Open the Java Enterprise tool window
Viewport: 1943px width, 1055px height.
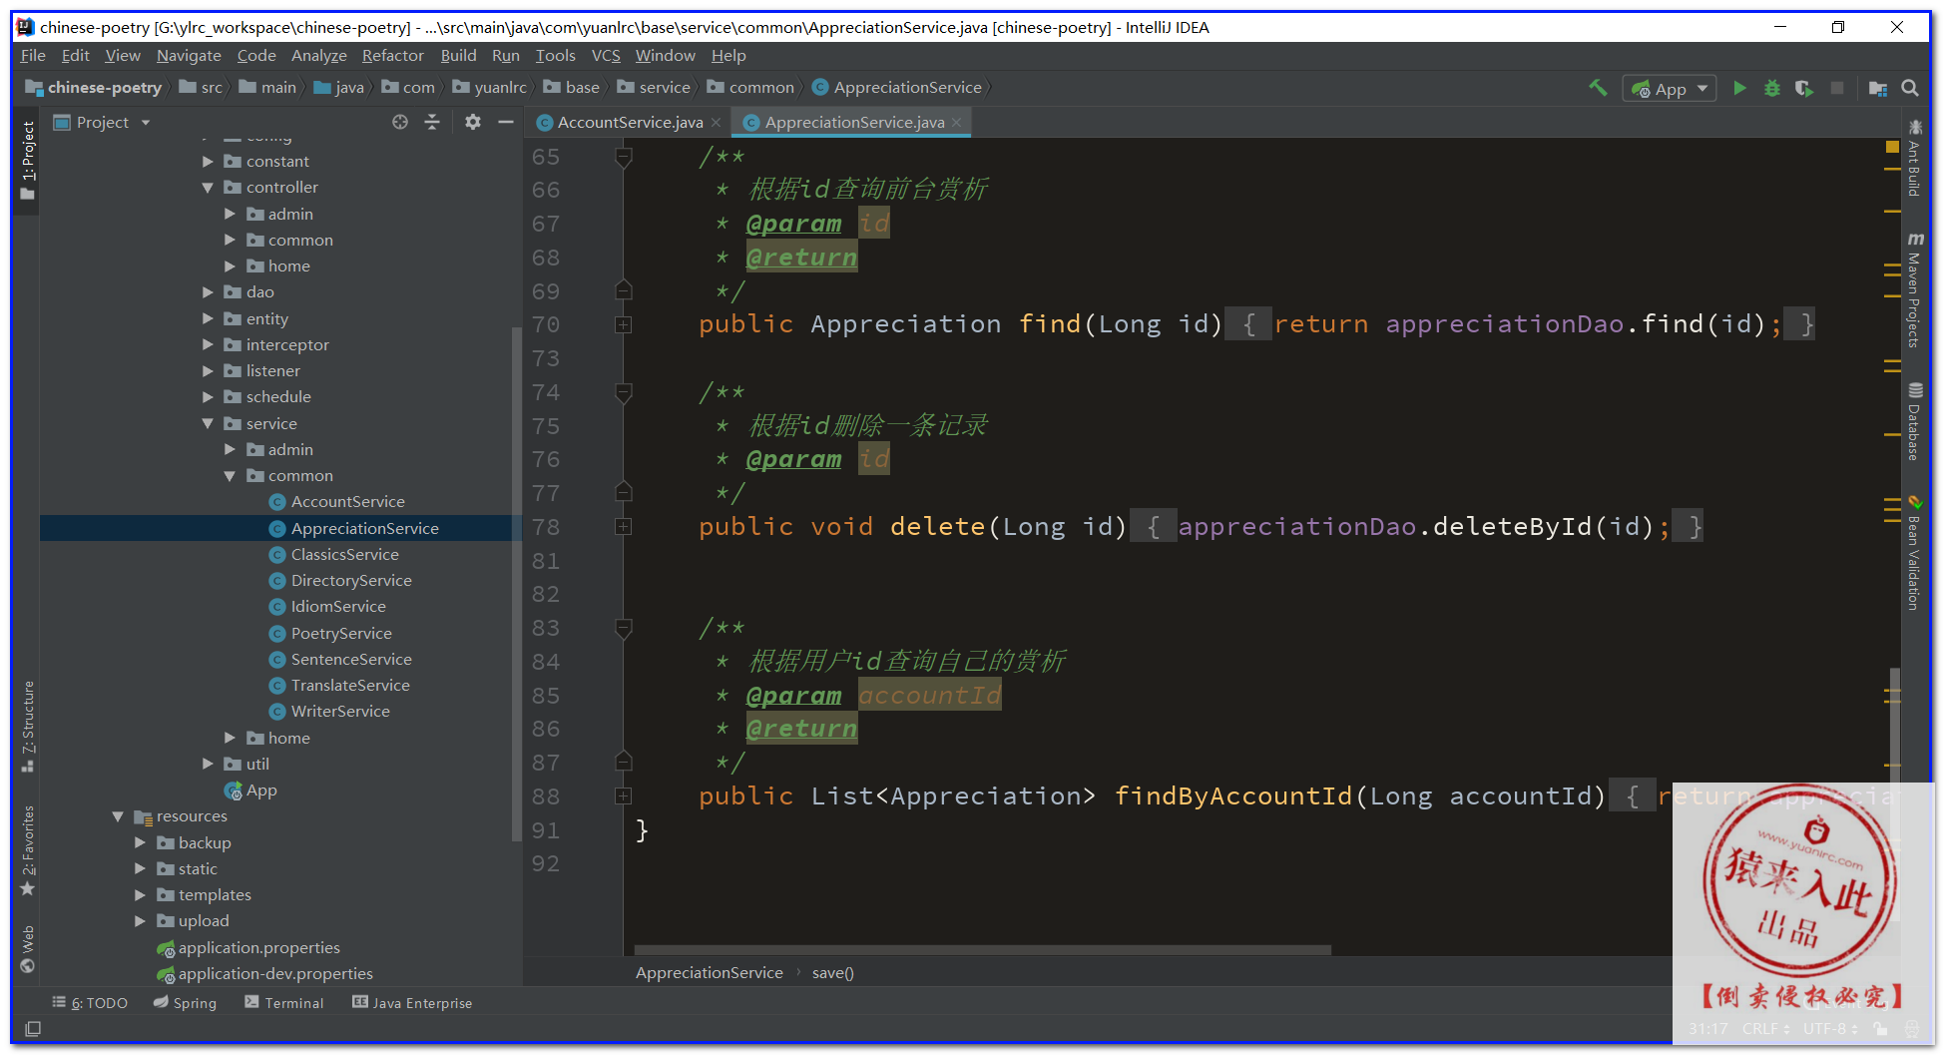[412, 1003]
